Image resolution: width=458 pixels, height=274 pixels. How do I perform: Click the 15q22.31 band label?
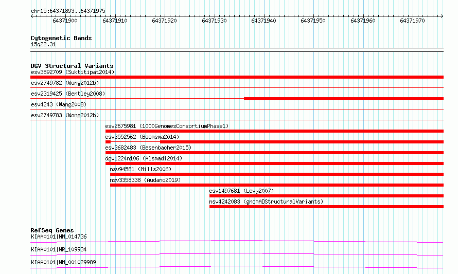(43, 44)
